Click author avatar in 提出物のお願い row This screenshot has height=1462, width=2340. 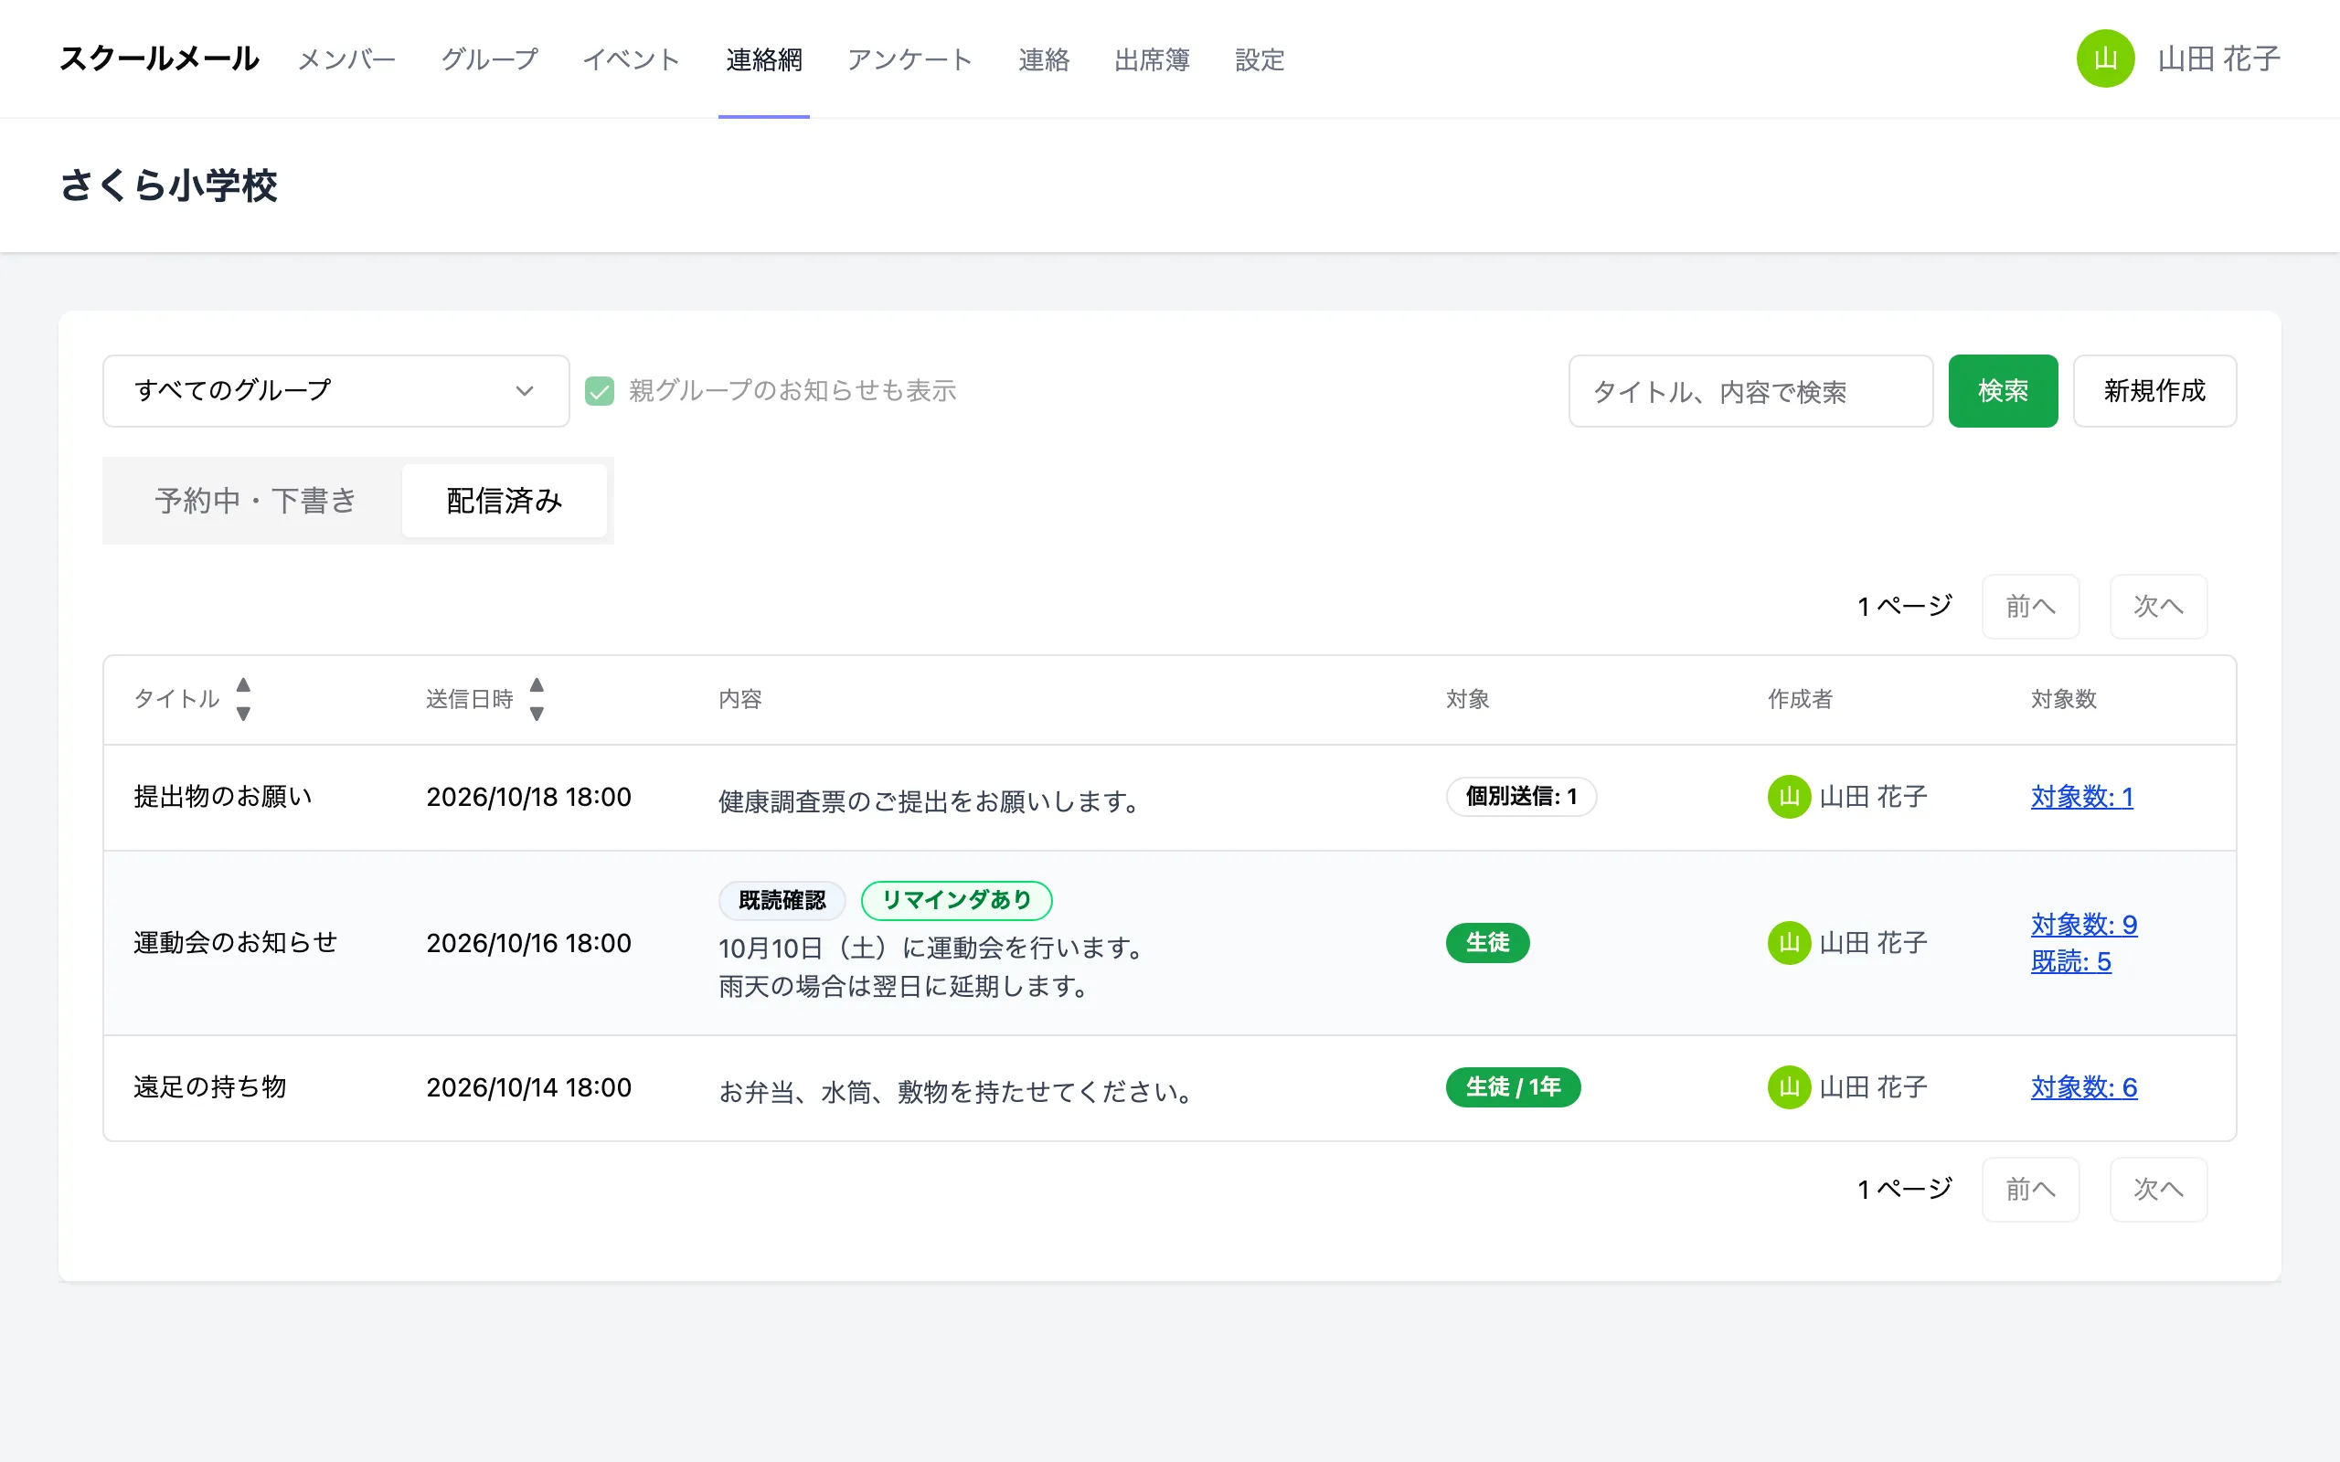click(x=1789, y=797)
